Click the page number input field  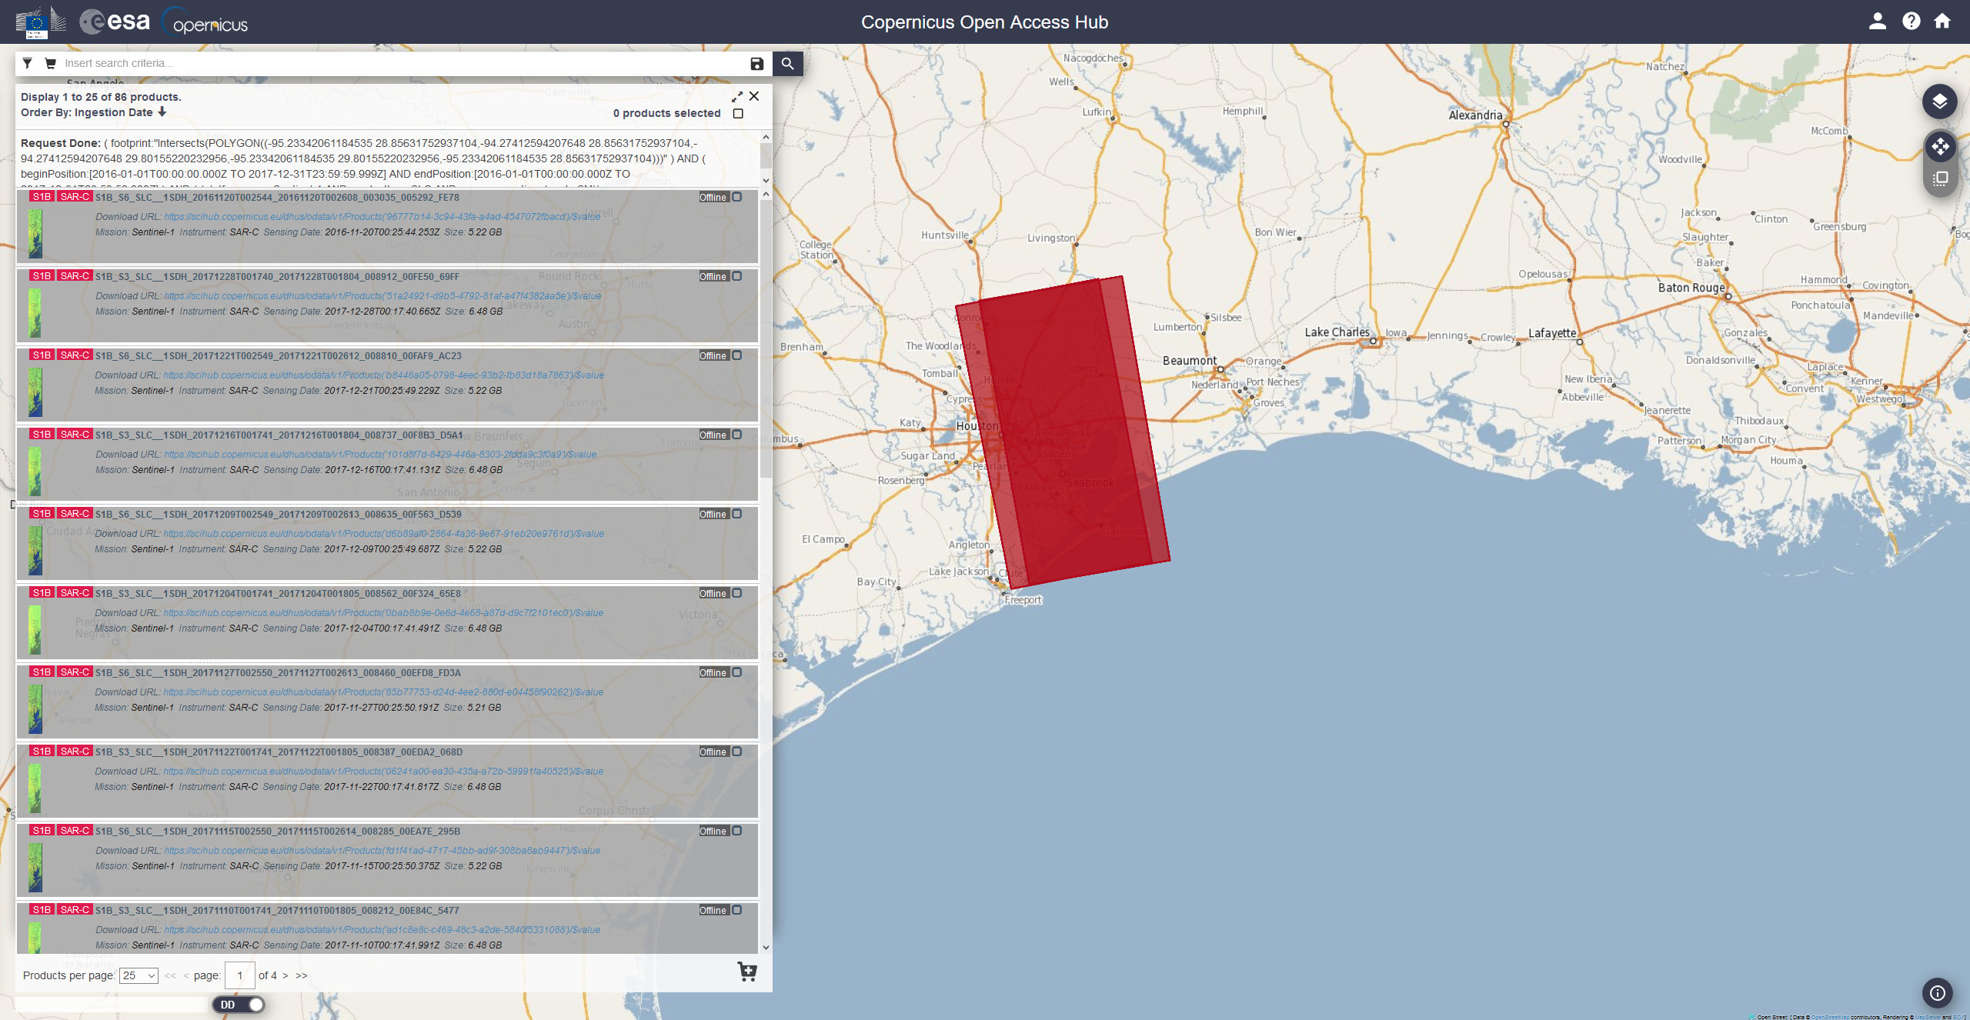[240, 975]
